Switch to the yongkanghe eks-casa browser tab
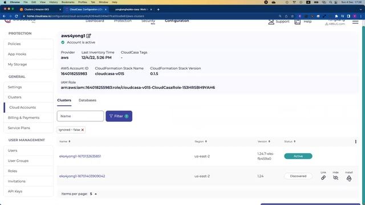 132,10
